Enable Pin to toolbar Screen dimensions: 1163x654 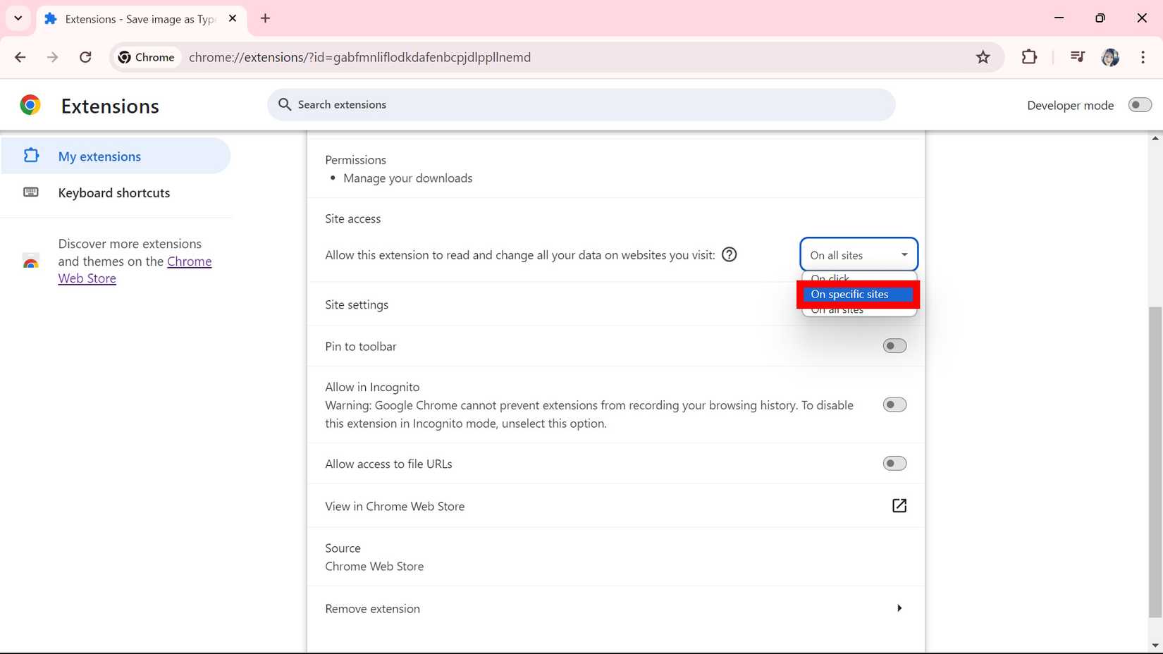click(x=894, y=345)
